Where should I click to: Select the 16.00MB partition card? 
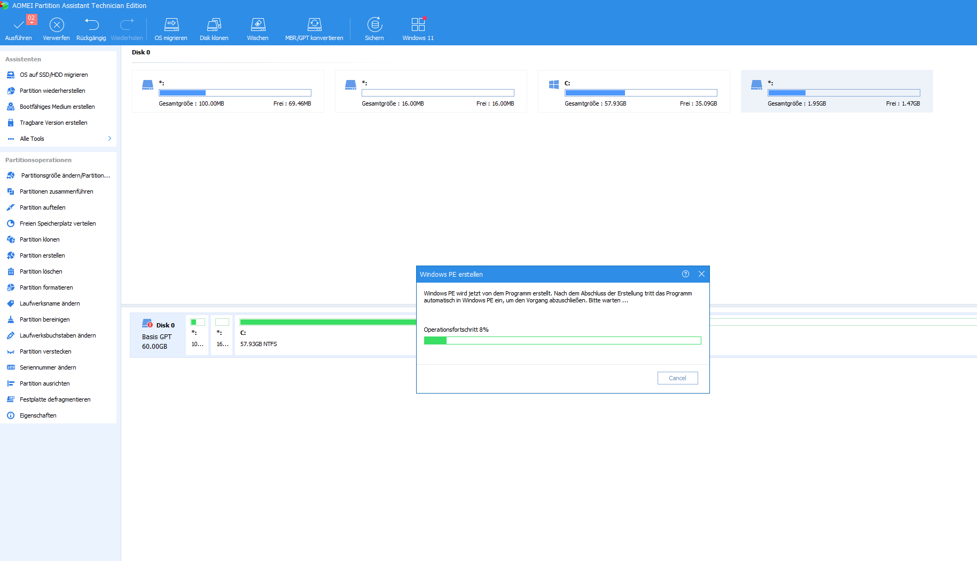(431, 91)
